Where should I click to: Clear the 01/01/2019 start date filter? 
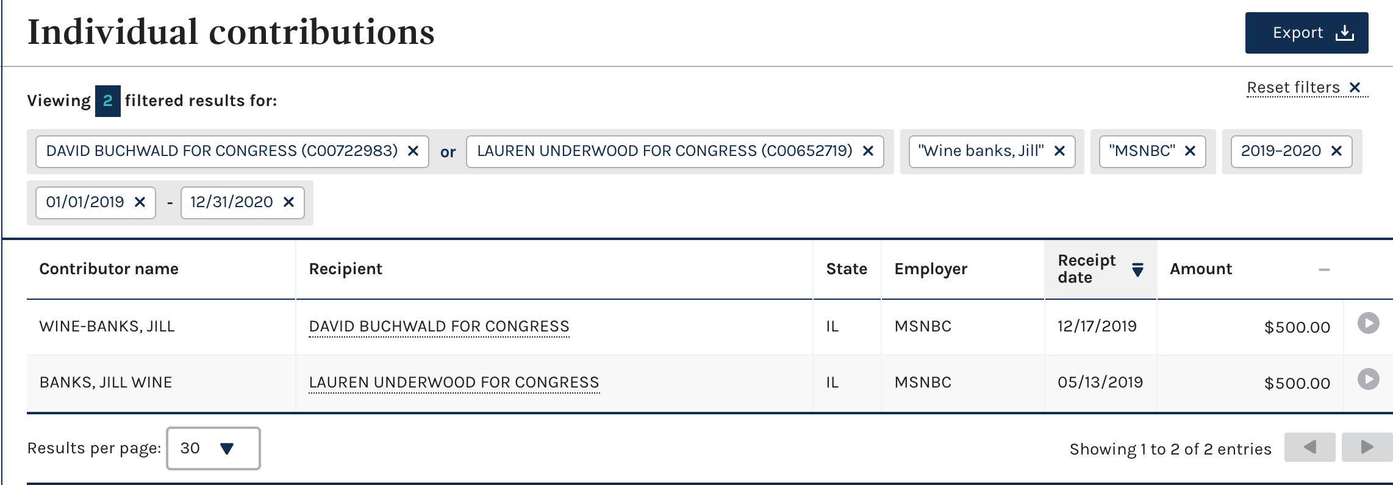coord(140,202)
